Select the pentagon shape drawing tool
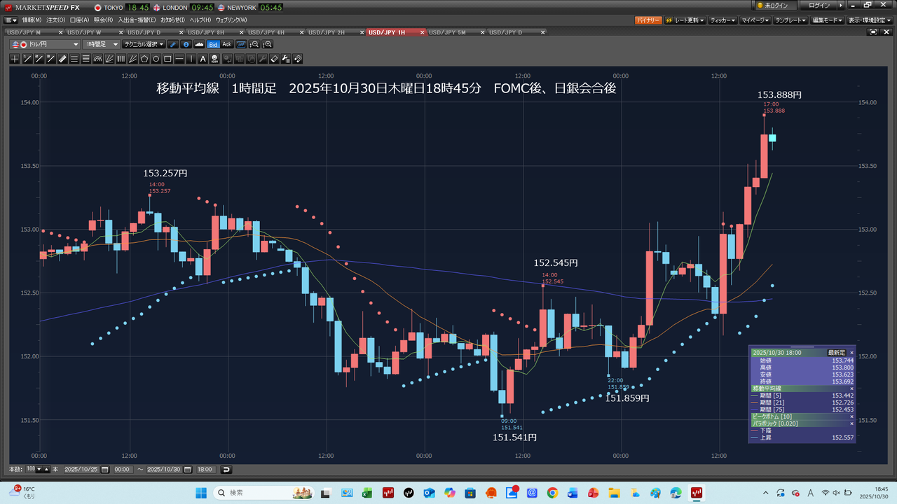Screen dimensions: 897x504 pos(144,59)
